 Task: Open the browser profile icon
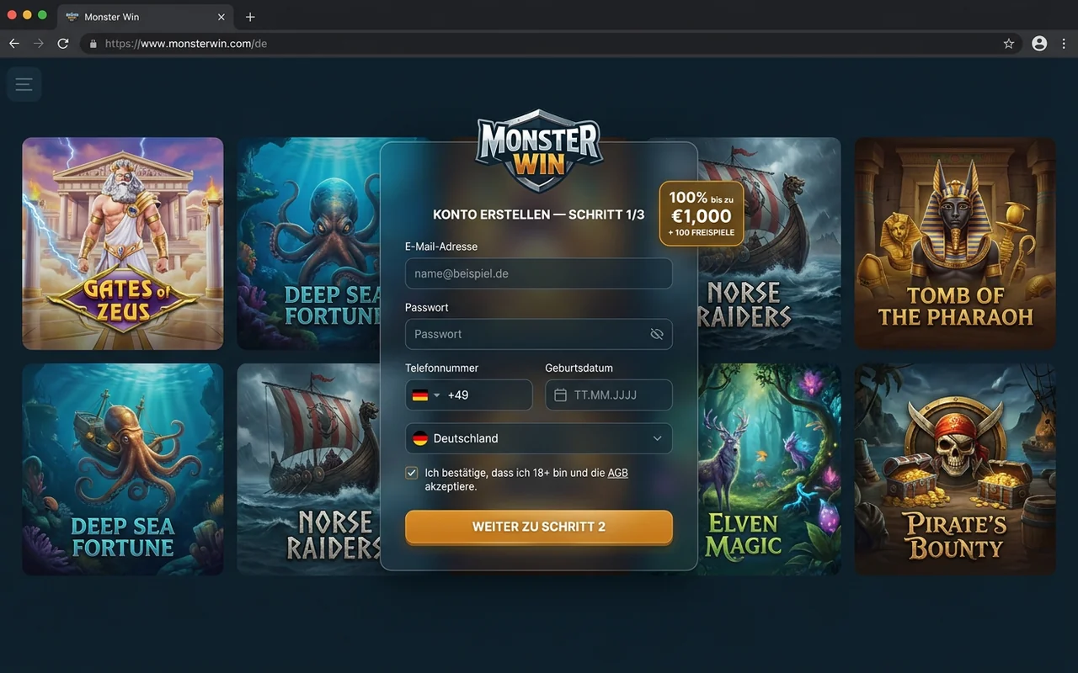tap(1039, 44)
